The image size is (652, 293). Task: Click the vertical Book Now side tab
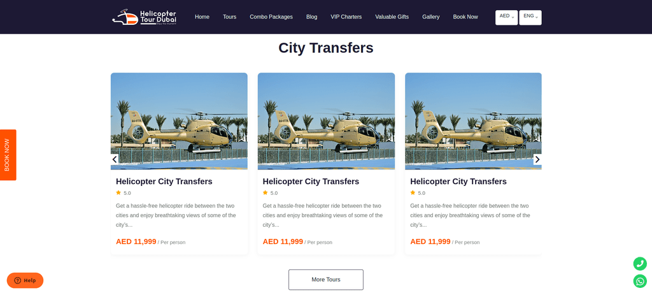click(8, 155)
